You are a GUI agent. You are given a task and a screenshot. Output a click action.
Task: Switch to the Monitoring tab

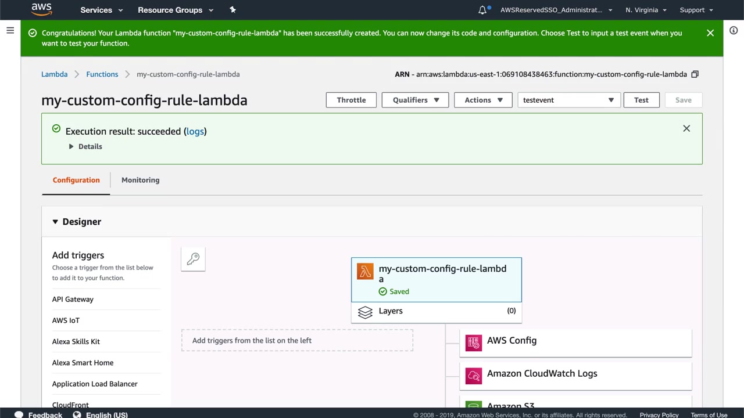(x=140, y=180)
